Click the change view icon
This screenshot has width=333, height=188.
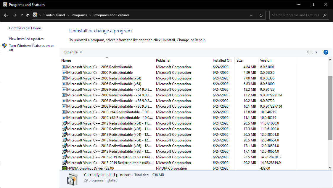point(309,52)
